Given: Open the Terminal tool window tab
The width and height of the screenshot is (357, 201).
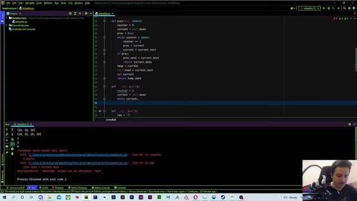Looking at the screenshot, I should (120, 188).
